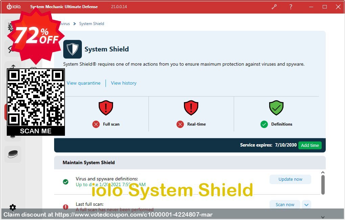Click the '7/10/2030' expiry date
The width and height of the screenshot is (345, 220).
(286, 145)
